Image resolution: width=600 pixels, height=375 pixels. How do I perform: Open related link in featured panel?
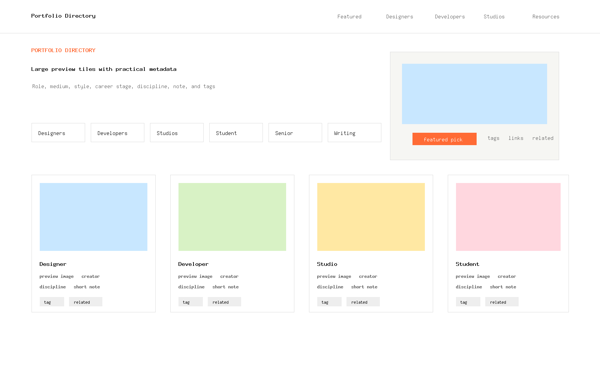[543, 138]
